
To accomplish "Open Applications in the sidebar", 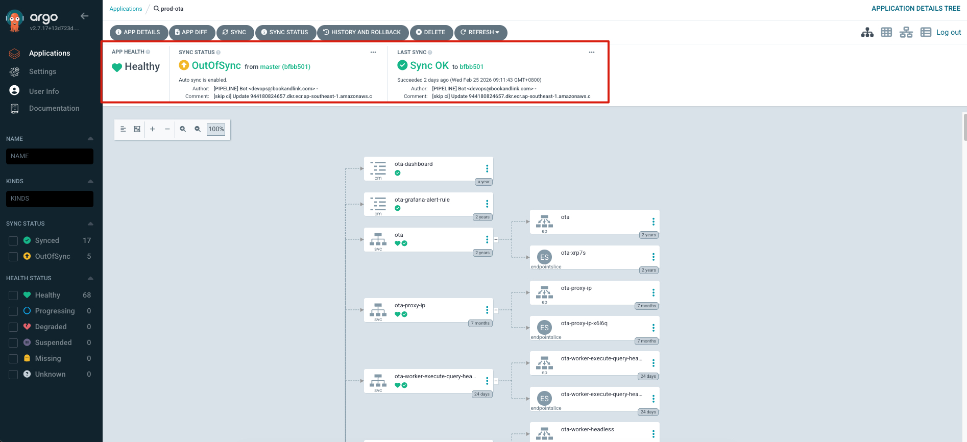I will pos(49,53).
